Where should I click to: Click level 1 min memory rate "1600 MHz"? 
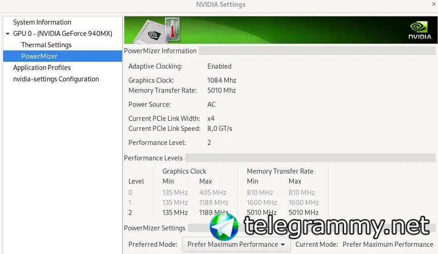262,203
